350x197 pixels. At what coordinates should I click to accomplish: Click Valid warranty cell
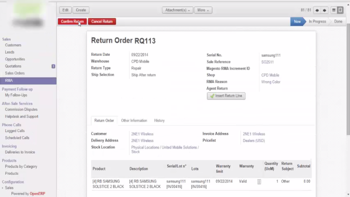click(243, 181)
